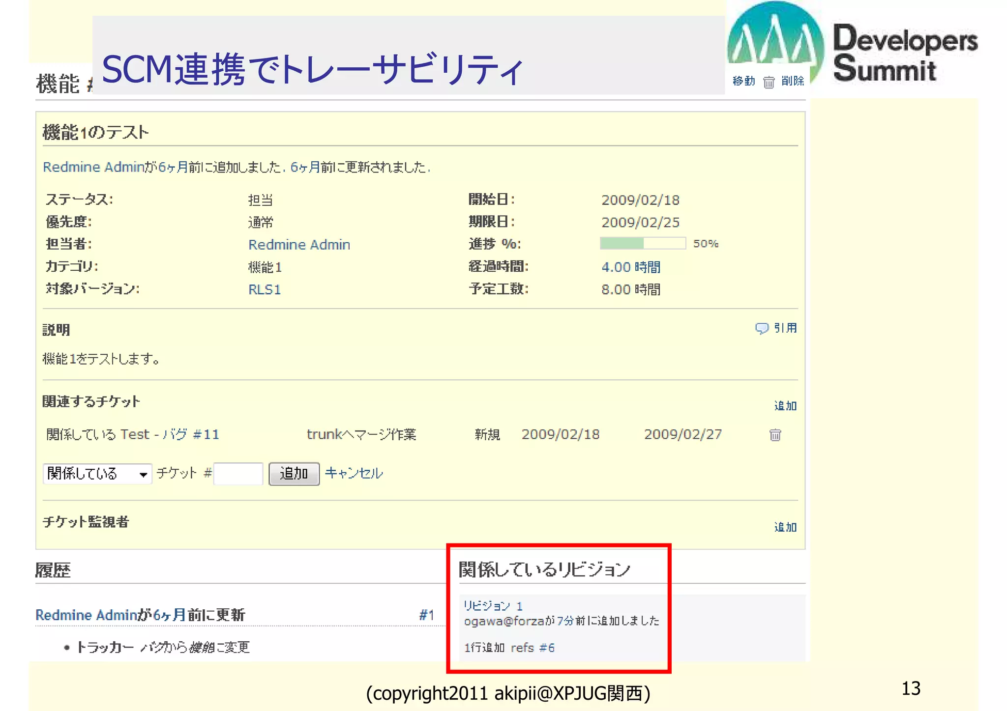
Task: Click the キャンセル link
Action: [354, 473]
